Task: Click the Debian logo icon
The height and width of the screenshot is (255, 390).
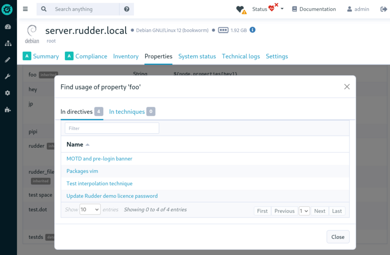Action: point(32,34)
